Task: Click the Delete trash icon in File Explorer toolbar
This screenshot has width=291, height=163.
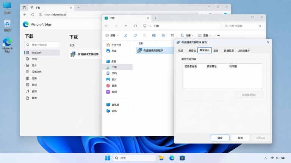Action: (172, 35)
